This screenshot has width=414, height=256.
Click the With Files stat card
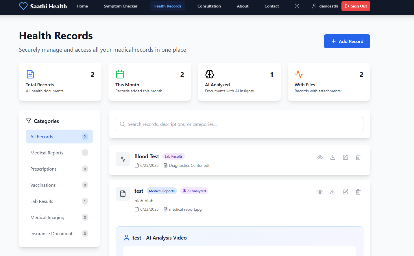click(329, 82)
